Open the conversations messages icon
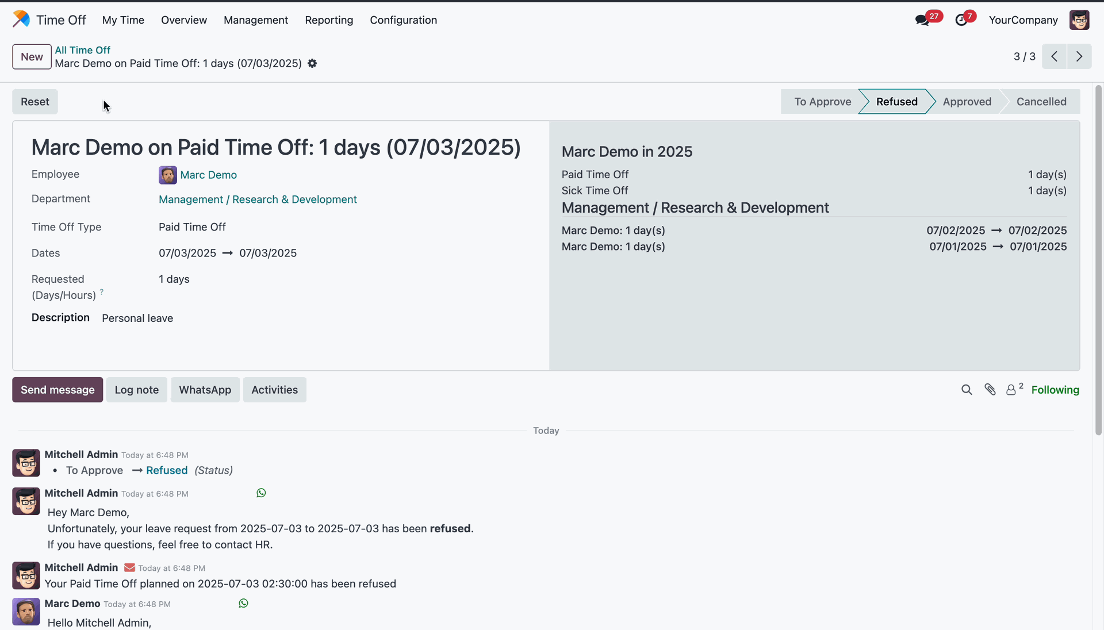This screenshot has height=630, width=1104. tap(922, 20)
